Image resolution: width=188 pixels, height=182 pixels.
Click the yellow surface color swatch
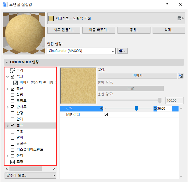51,18
